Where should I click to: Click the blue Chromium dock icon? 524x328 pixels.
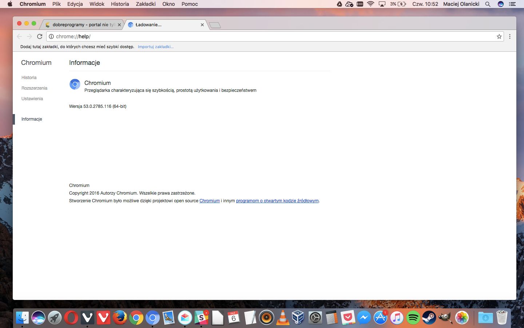pos(152,318)
